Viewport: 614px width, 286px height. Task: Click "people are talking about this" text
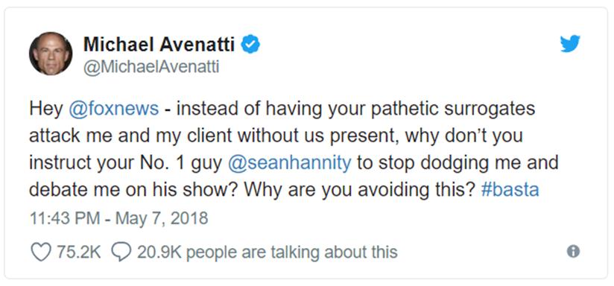point(292,252)
